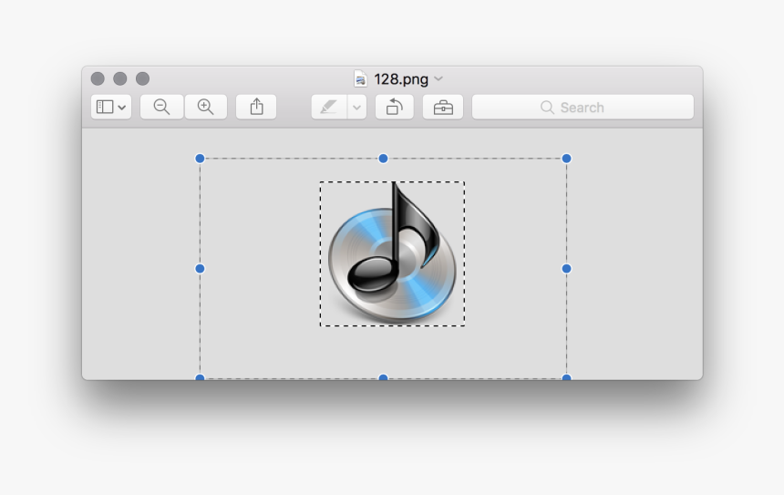
Task: Show the Markup toolbar toolbox icon
Action: 443,107
